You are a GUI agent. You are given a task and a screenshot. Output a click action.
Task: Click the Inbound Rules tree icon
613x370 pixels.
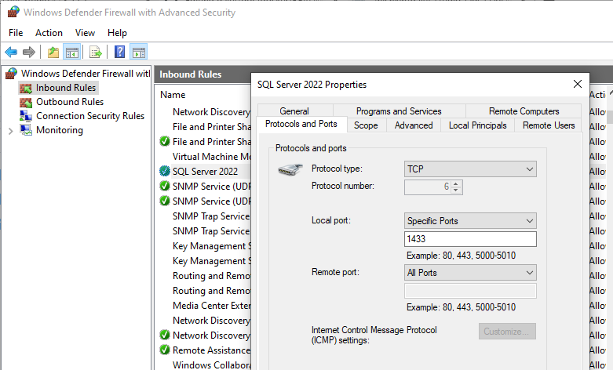point(26,89)
